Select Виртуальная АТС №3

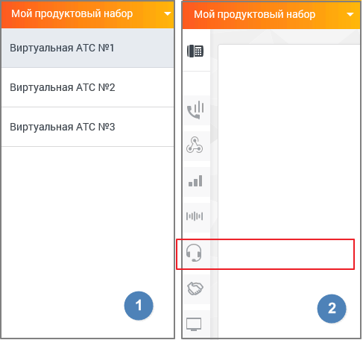pyautogui.click(x=88, y=127)
